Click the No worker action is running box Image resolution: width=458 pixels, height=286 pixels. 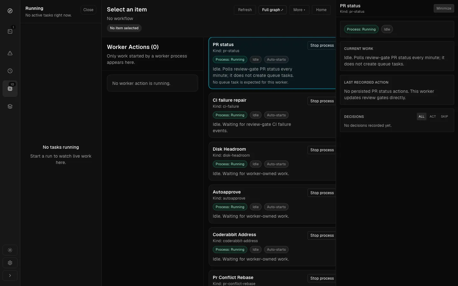click(152, 83)
